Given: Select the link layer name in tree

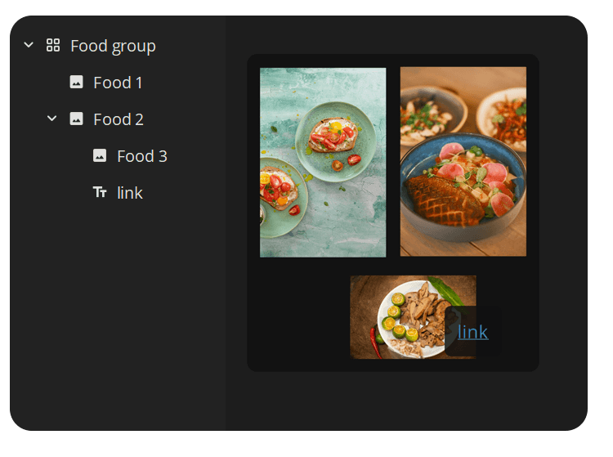Looking at the screenshot, I should tap(130, 193).
